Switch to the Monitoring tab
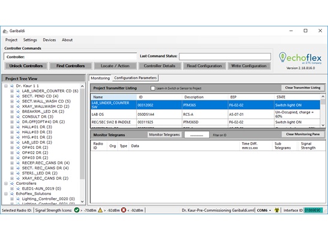This screenshot has height=240, width=328. (x=100, y=78)
